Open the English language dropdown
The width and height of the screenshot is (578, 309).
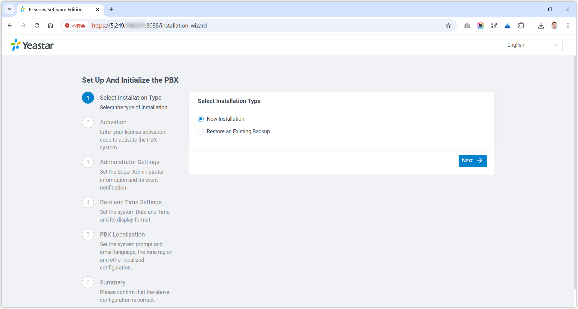pyautogui.click(x=532, y=45)
